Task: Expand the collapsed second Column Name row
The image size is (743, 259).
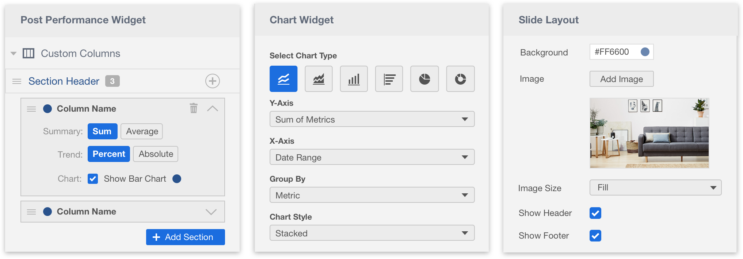Action: (x=211, y=212)
